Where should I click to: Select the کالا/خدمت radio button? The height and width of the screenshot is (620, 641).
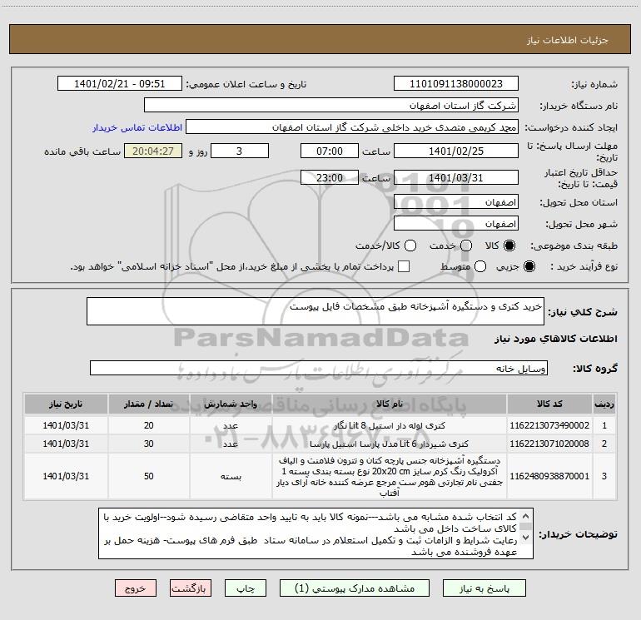(410, 246)
